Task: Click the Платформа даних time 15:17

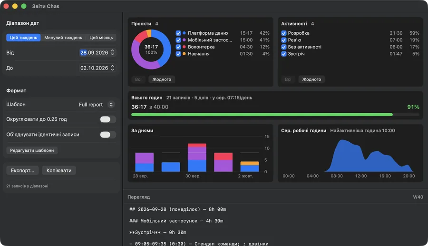Action: pos(246,33)
